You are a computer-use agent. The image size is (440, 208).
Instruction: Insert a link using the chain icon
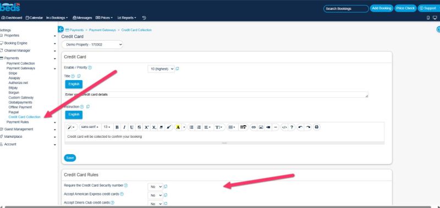coord(254,127)
